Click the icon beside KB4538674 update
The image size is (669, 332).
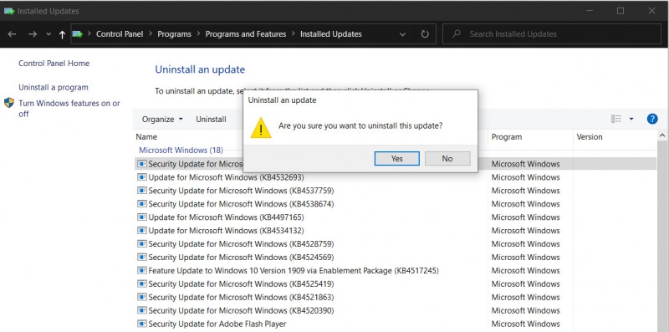coord(142,204)
